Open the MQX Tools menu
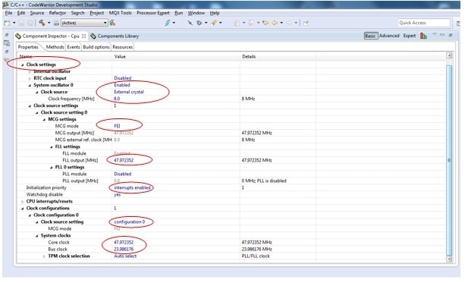 click(x=121, y=13)
